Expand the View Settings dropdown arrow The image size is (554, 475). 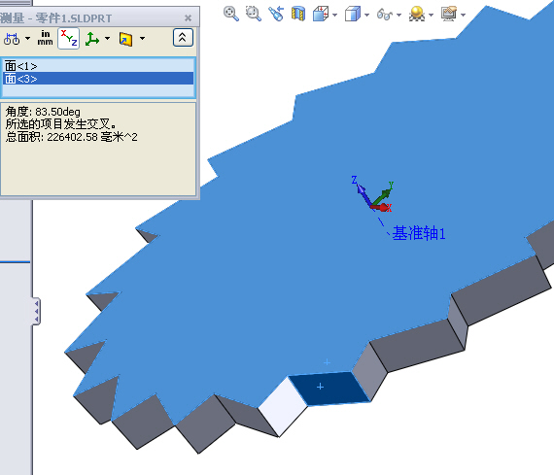pyautogui.click(x=464, y=15)
